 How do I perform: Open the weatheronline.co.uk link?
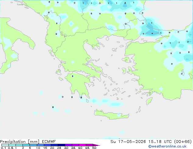point(167,146)
